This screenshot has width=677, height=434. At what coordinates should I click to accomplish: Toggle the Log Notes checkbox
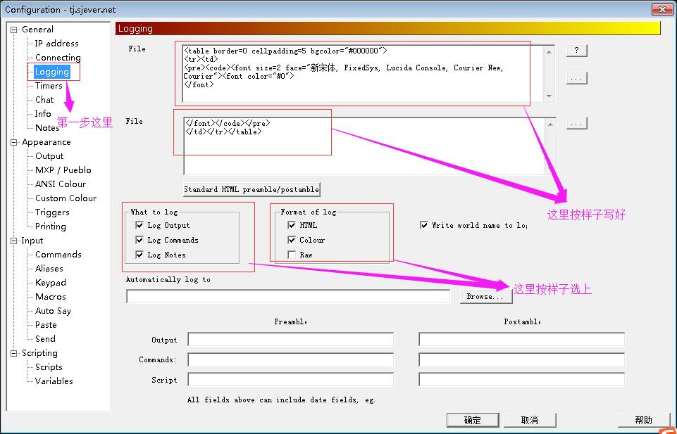pyautogui.click(x=139, y=255)
